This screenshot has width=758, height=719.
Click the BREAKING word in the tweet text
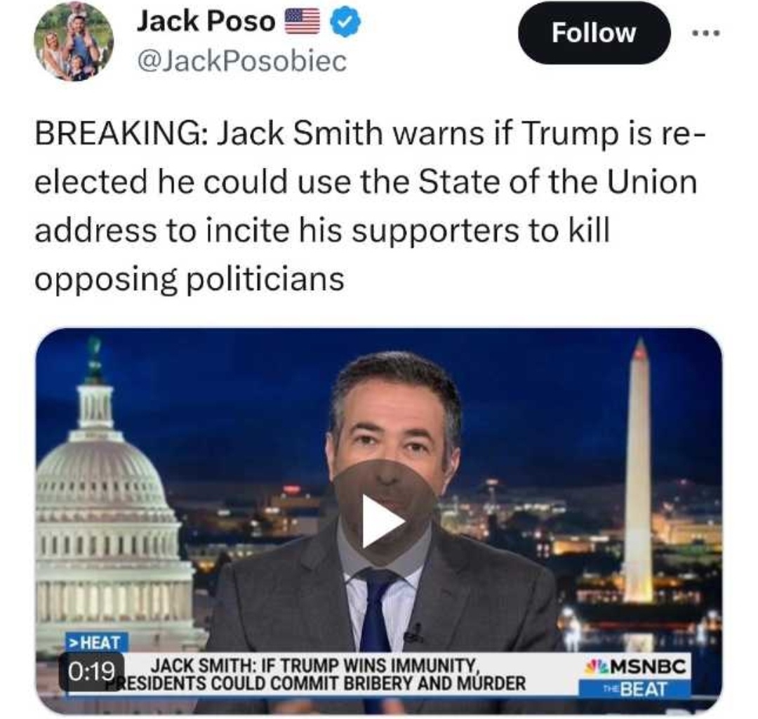point(121,133)
